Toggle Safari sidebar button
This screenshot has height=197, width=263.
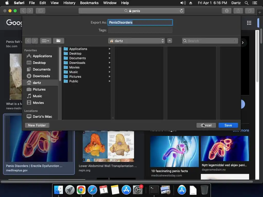point(40,11)
